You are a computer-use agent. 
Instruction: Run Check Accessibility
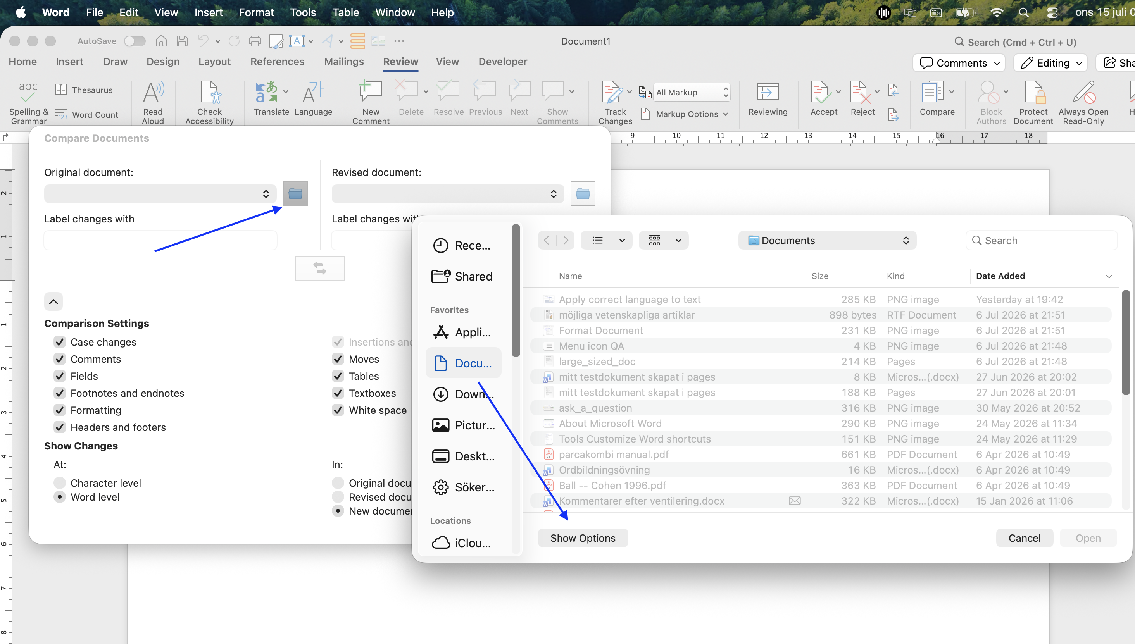pyautogui.click(x=209, y=102)
